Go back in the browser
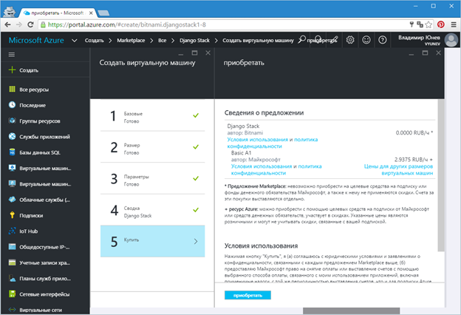Screen dimensions: 461x315 [x=8, y=24]
